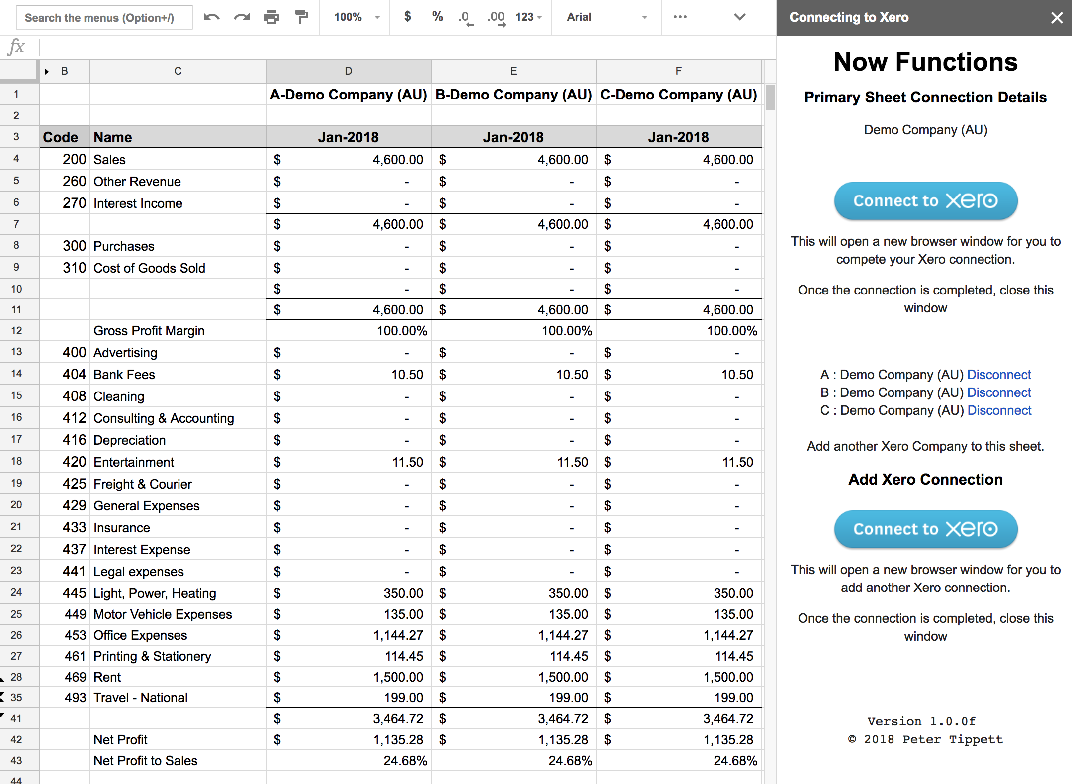The width and height of the screenshot is (1072, 784).
Task: Open the three-dots more toolbar options
Action: pyautogui.click(x=680, y=17)
